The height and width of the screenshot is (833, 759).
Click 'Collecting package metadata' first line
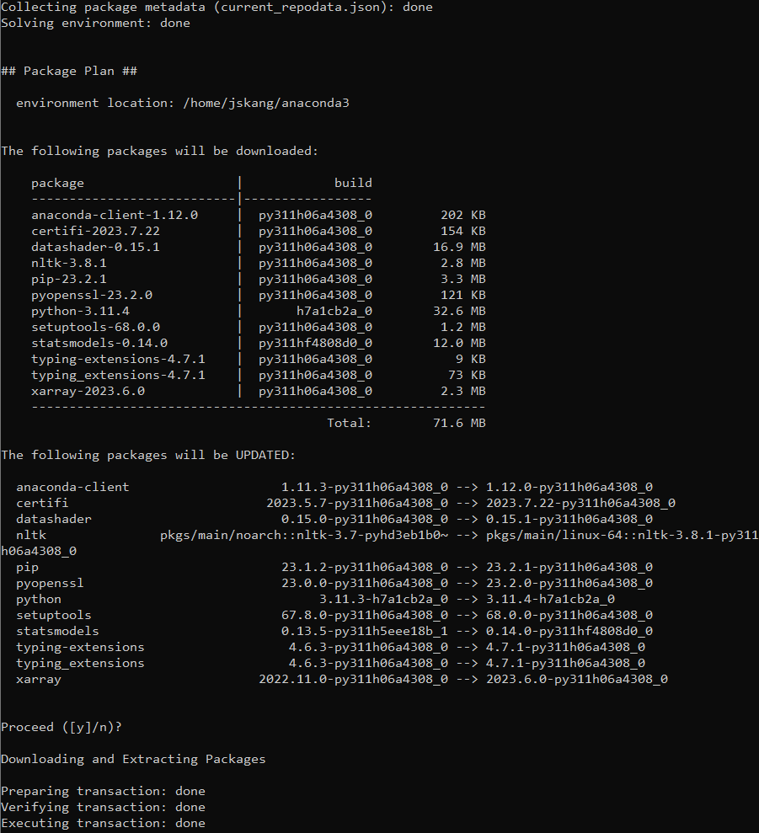216,8
